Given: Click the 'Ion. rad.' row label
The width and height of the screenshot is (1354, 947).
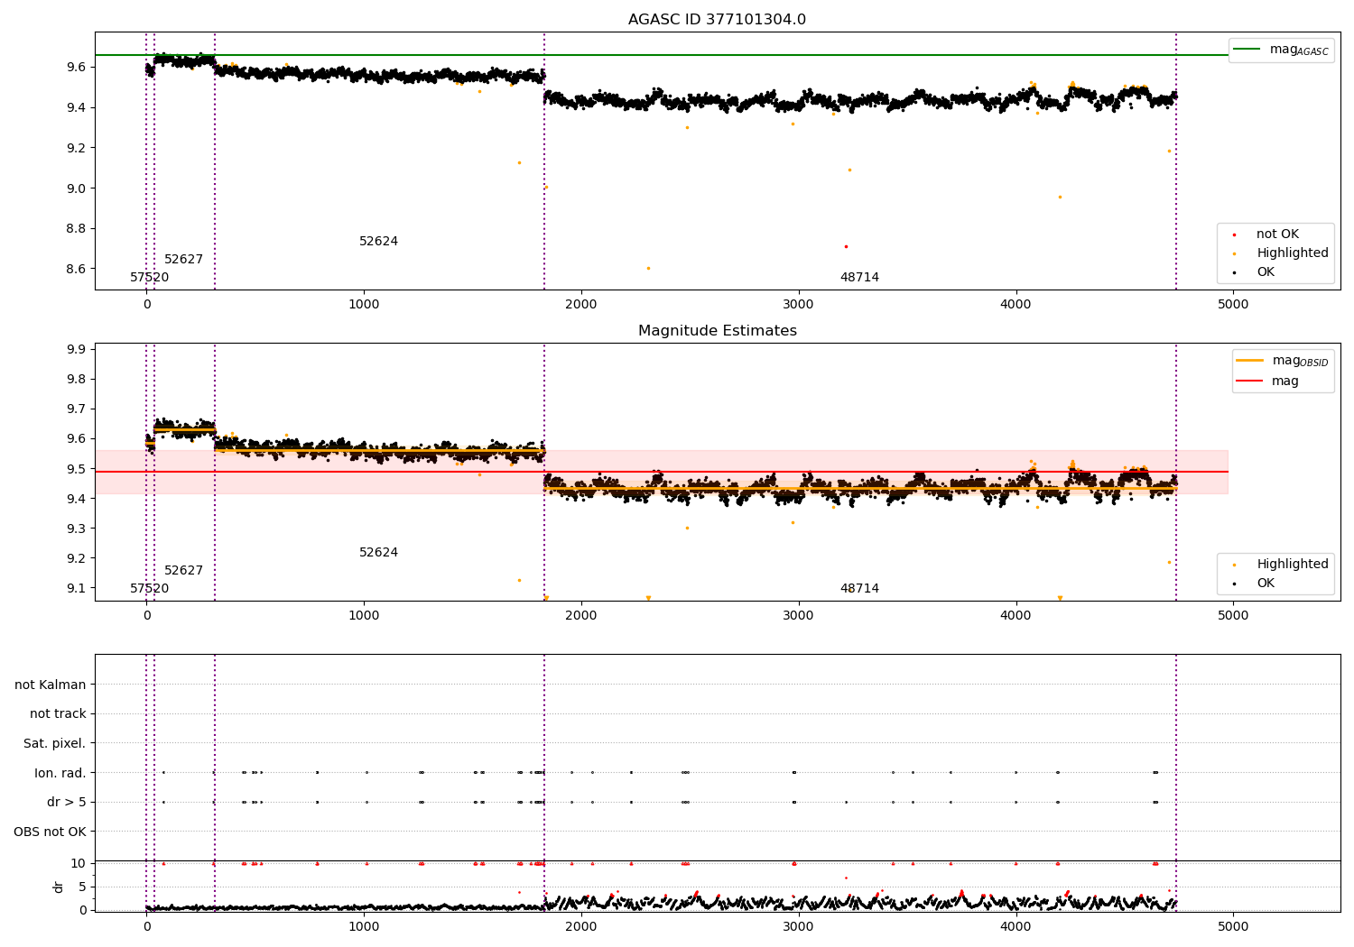Looking at the screenshot, I should tap(60, 773).
